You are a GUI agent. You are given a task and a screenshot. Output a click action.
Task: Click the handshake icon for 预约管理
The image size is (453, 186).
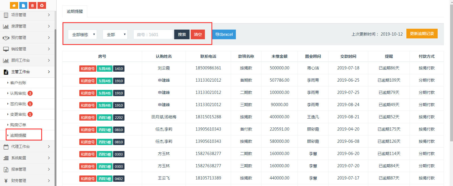tap(6, 38)
